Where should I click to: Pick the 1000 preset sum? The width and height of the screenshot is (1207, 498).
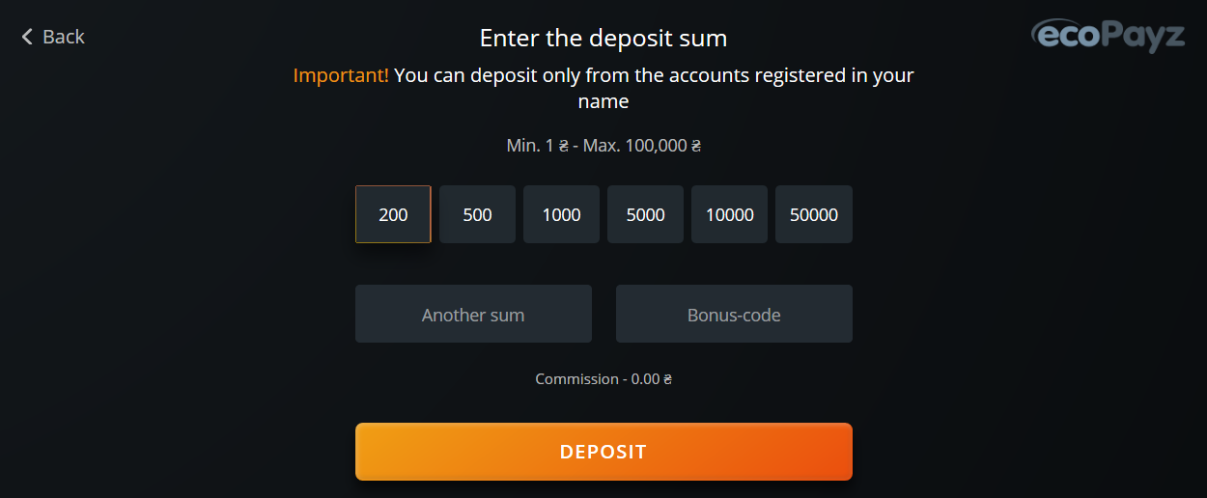(561, 214)
